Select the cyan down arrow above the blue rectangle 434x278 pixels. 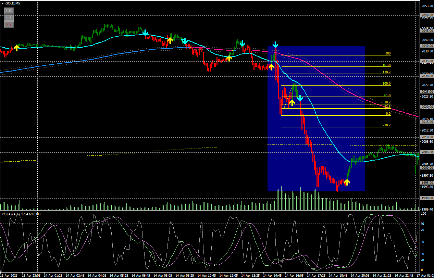(275, 45)
